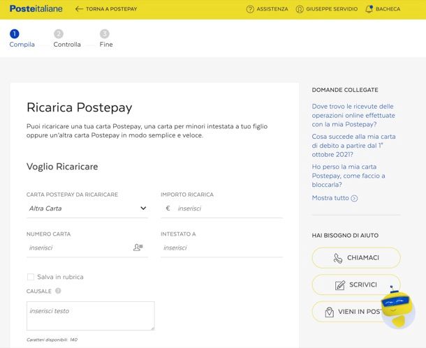This screenshot has height=348, width=426.
Task: Click the Causale text area resize handle
Action: [x=152, y=328]
